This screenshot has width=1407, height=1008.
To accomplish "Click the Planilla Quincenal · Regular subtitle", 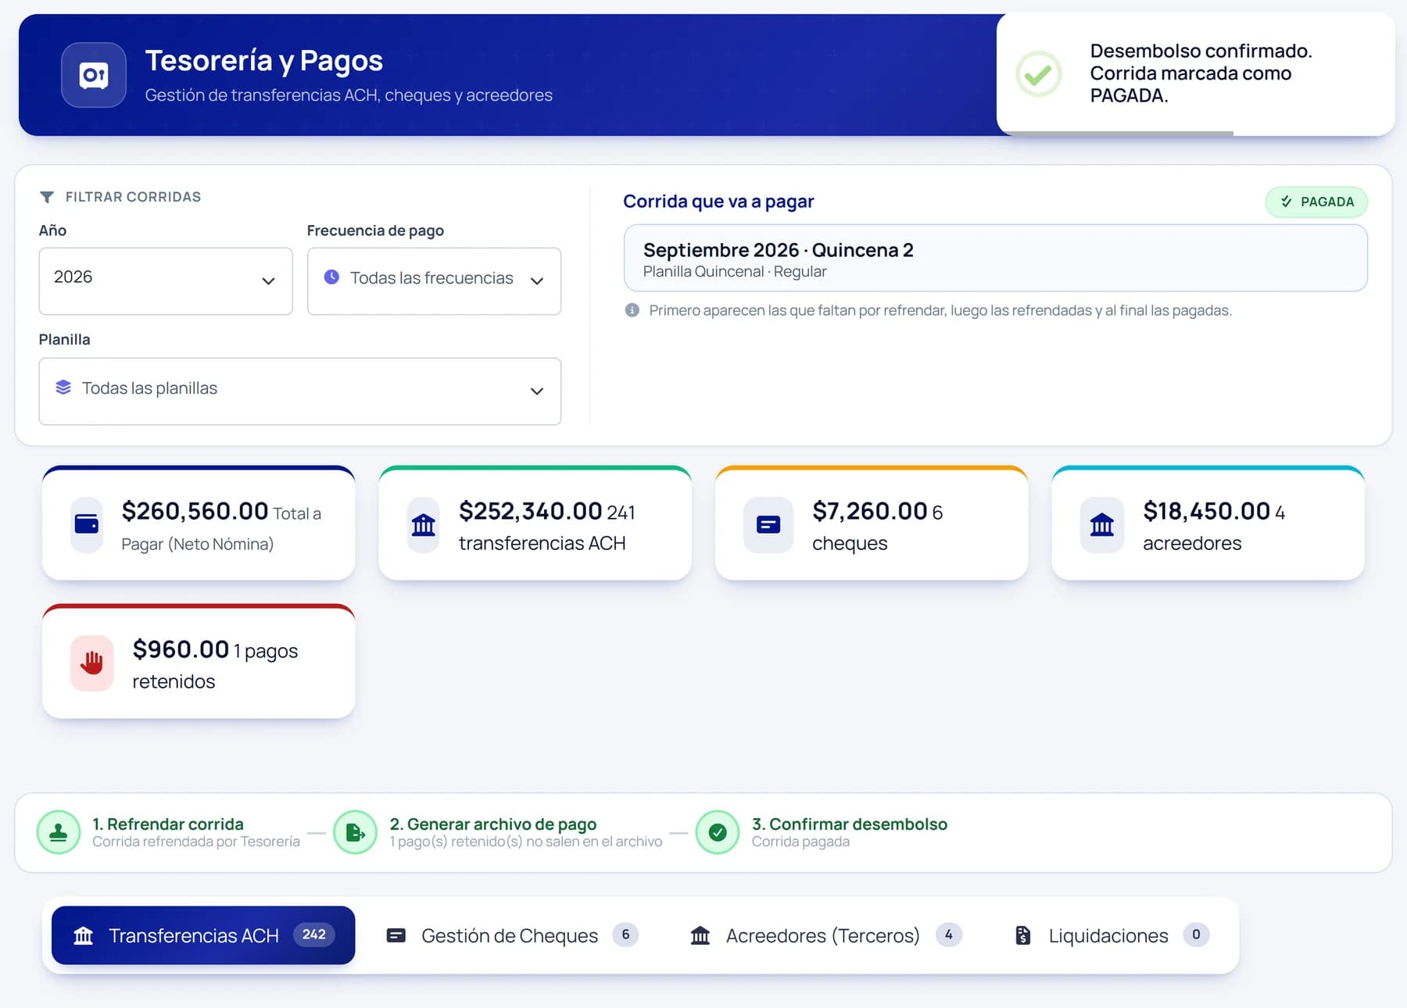I will (735, 272).
